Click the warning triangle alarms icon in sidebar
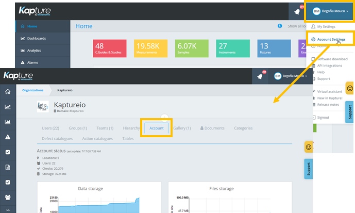The image size is (355, 213). [x=8, y=137]
